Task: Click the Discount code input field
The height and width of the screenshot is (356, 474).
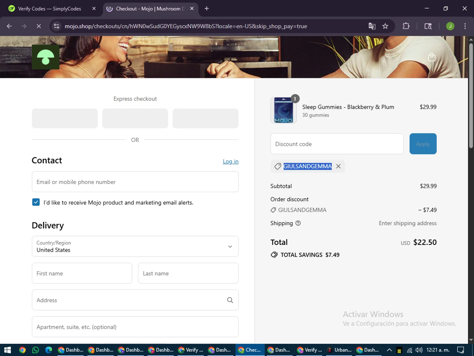Action: 337,144
